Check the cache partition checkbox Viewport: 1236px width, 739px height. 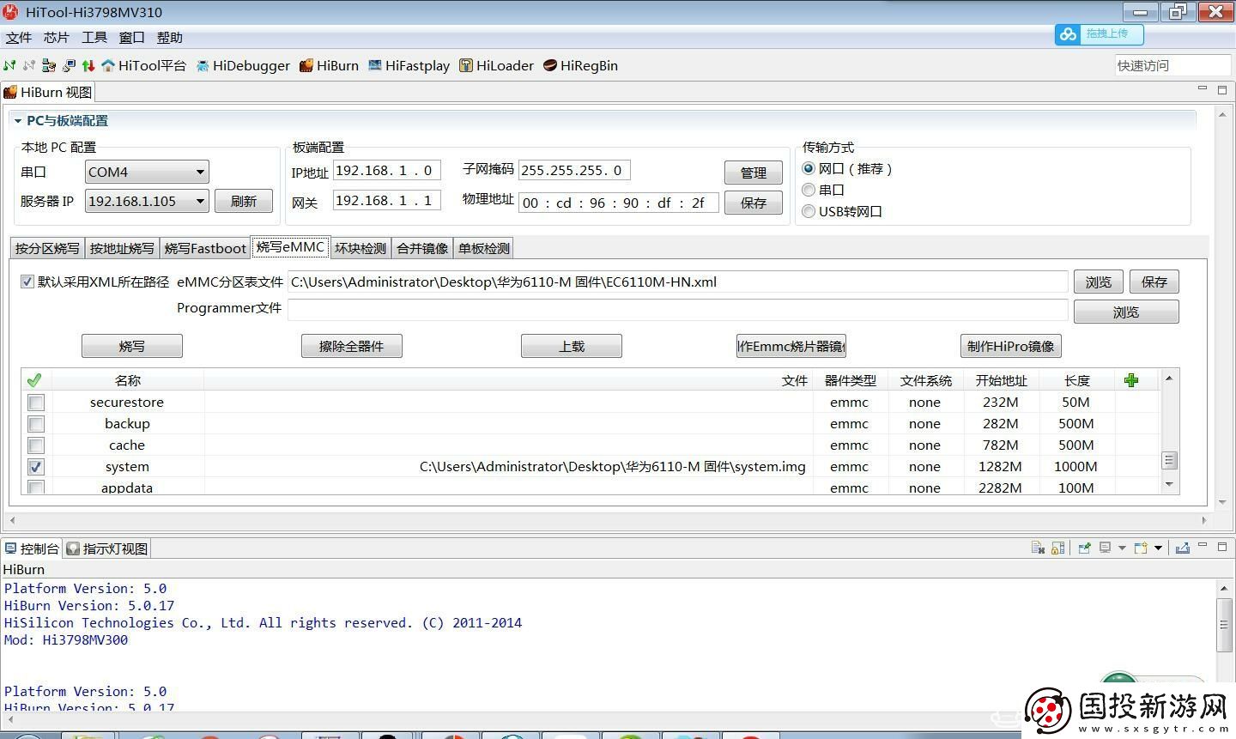36,445
